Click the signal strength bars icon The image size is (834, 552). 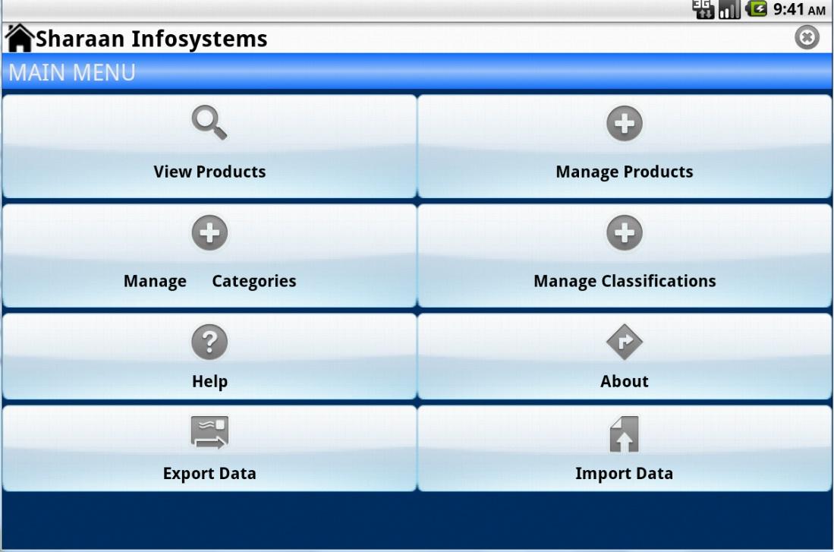pos(729,10)
